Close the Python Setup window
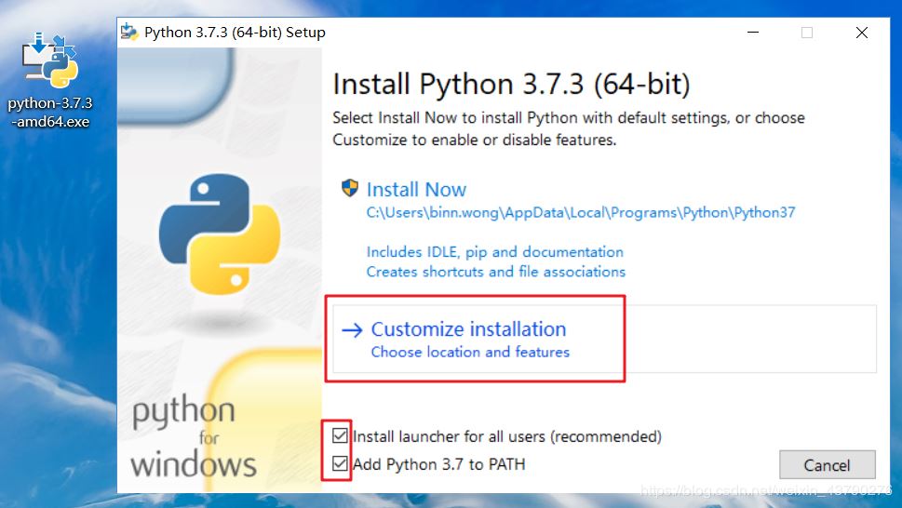The height and width of the screenshot is (508, 902). coord(862,33)
